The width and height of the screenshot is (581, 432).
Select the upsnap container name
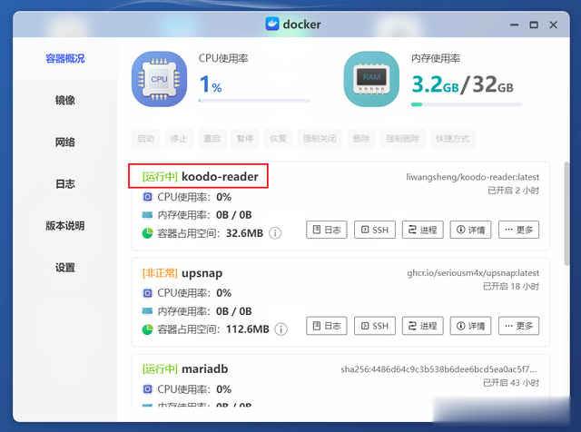coord(202,273)
